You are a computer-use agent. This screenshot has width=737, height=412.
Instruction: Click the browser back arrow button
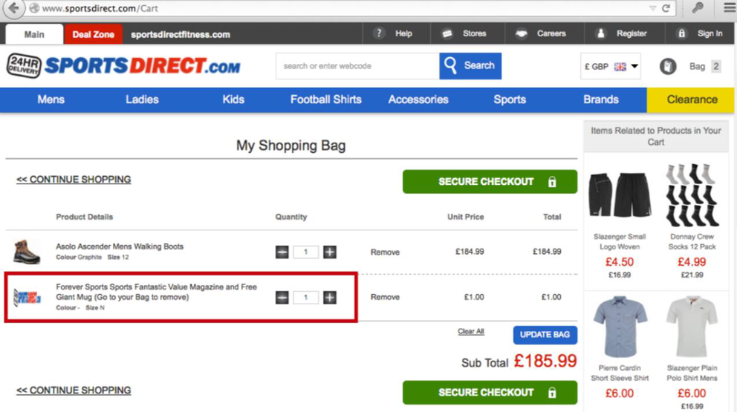point(14,8)
